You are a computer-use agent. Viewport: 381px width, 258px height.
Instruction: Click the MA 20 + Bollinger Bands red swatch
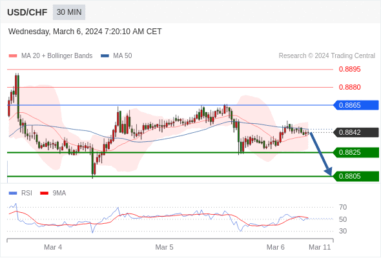coord(13,56)
